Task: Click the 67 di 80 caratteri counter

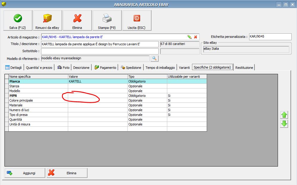Action: click(179, 44)
